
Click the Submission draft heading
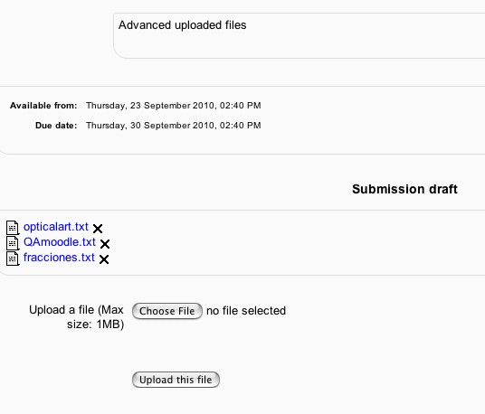point(404,189)
